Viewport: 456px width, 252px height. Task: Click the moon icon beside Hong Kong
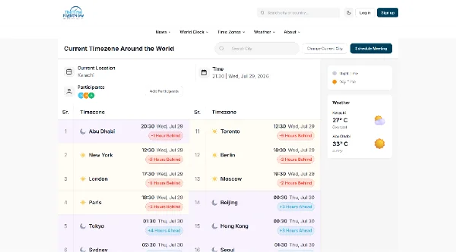(x=215, y=226)
